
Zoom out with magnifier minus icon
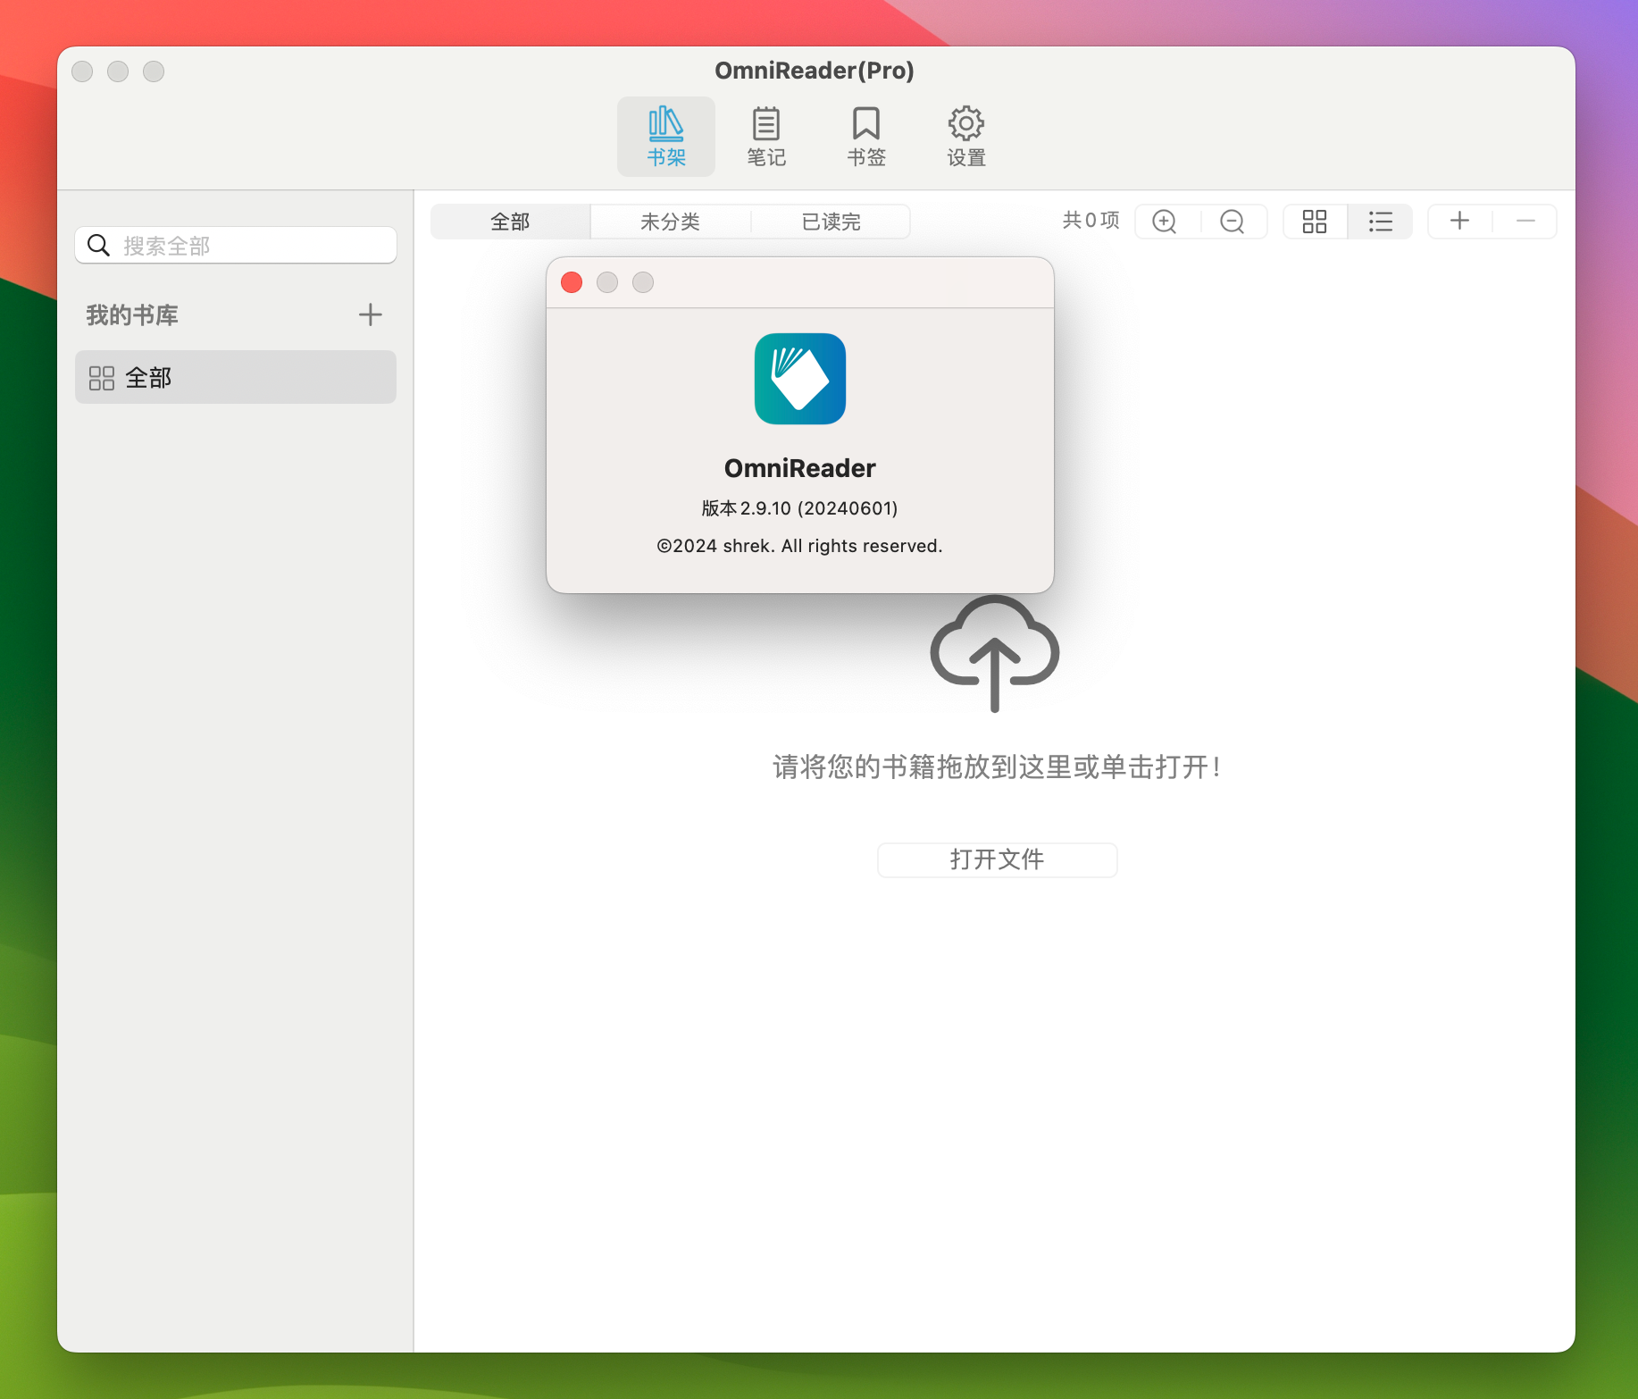point(1233,222)
